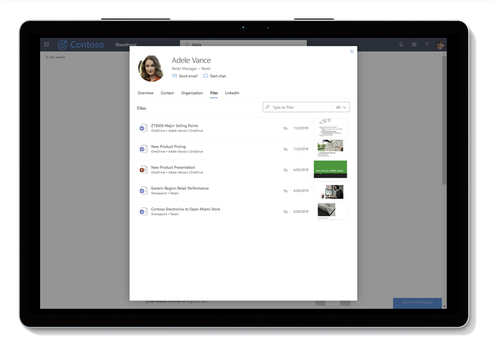Click the 4/26/2019 date for Contoso Electronics Miami Store

point(301,211)
